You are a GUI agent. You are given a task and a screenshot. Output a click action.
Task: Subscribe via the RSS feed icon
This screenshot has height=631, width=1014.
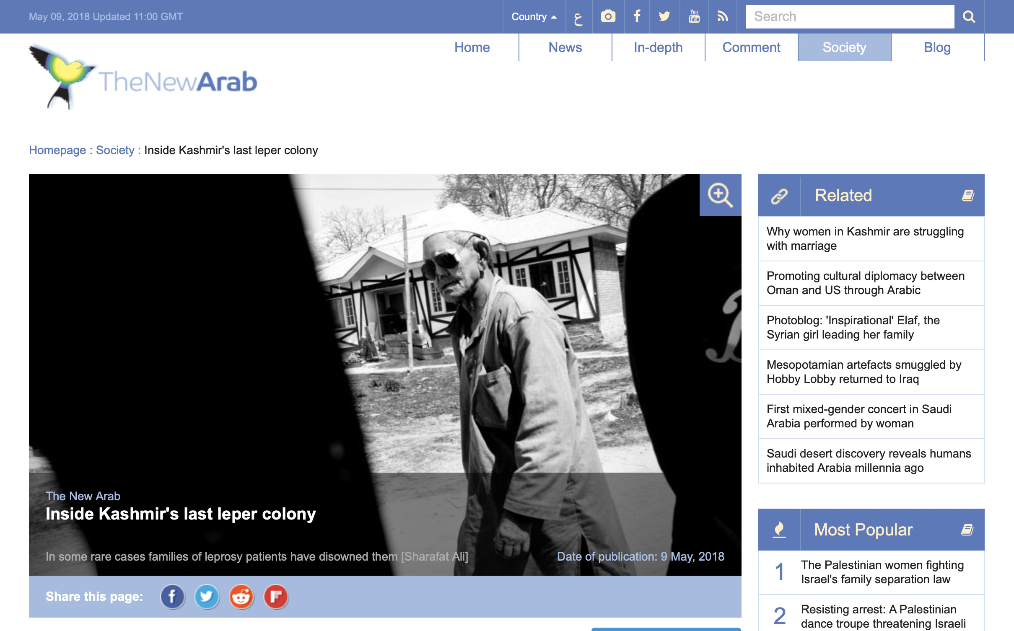723,16
